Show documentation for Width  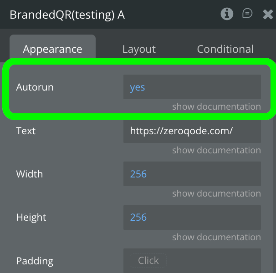[216, 193]
